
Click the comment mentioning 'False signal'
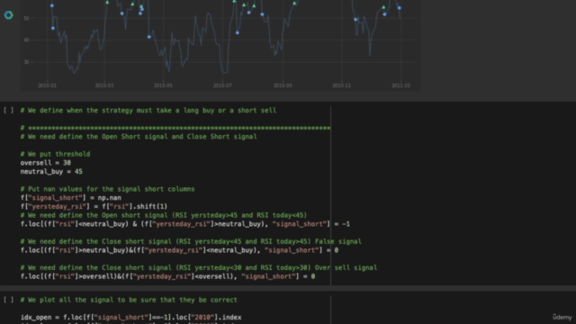(x=191, y=241)
